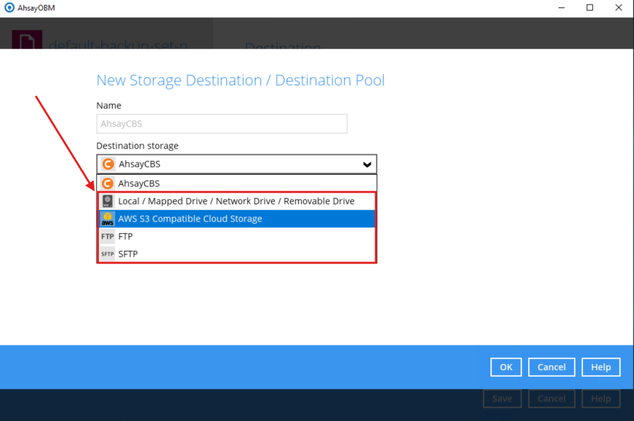The width and height of the screenshot is (634, 421).
Task: Click the Name label above the field
Action: (109, 105)
